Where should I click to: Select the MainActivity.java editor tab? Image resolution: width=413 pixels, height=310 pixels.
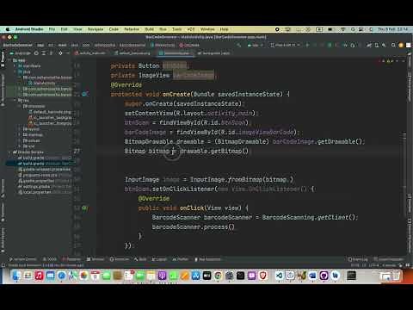[x=176, y=53]
